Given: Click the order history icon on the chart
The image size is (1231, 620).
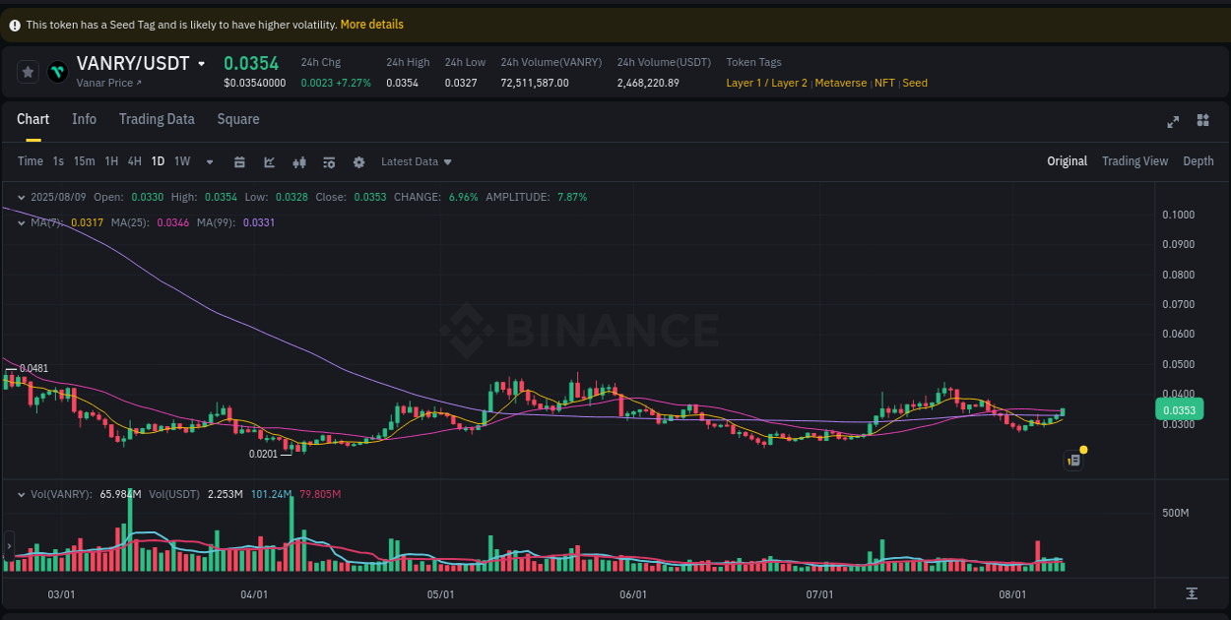Looking at the screenshot, I should (1073, 460).
